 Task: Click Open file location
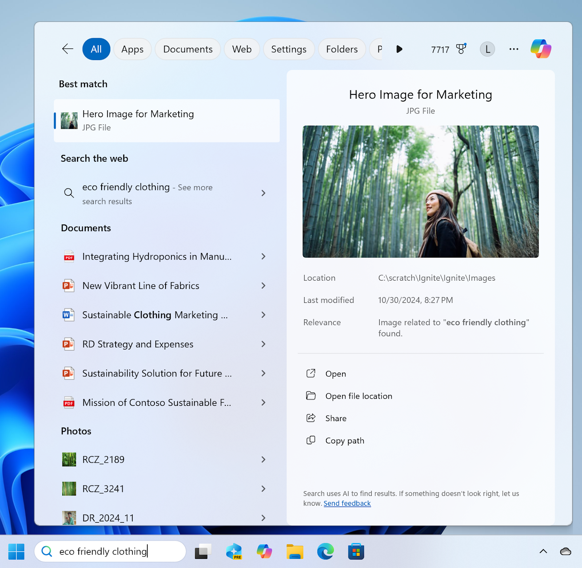pyautogui.click(x=359, y=396)
